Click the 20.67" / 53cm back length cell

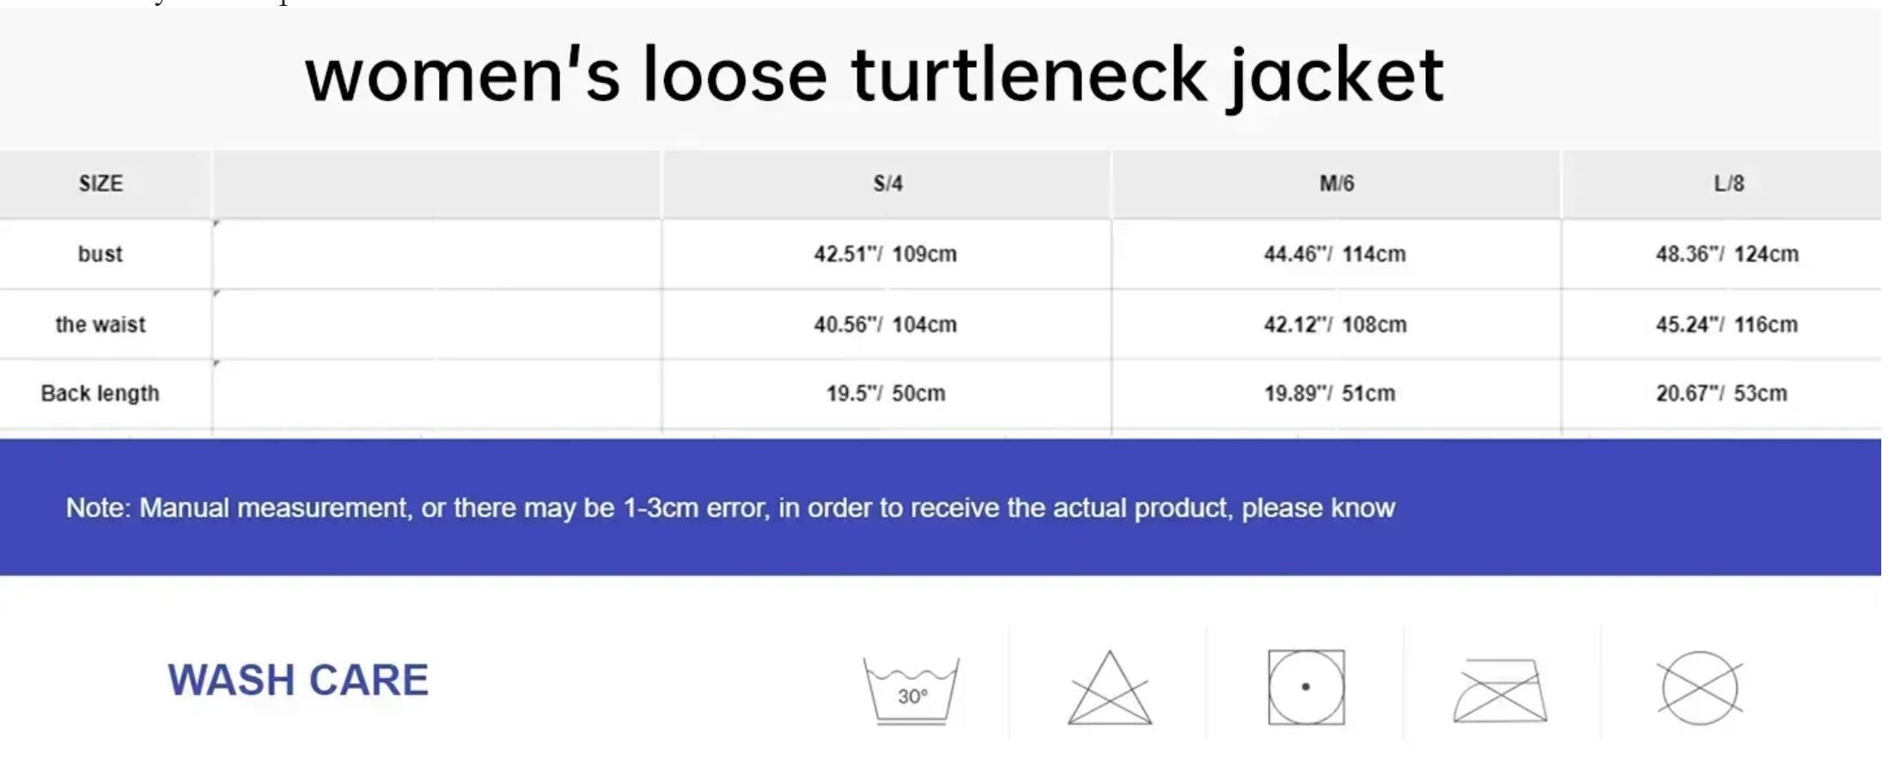(x=1721, y=393)
